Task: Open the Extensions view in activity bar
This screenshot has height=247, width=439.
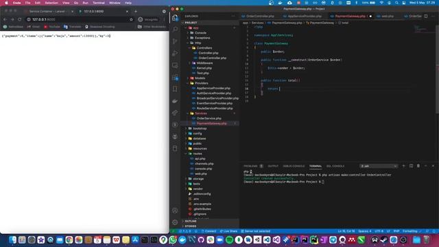Action: (175, 78)
